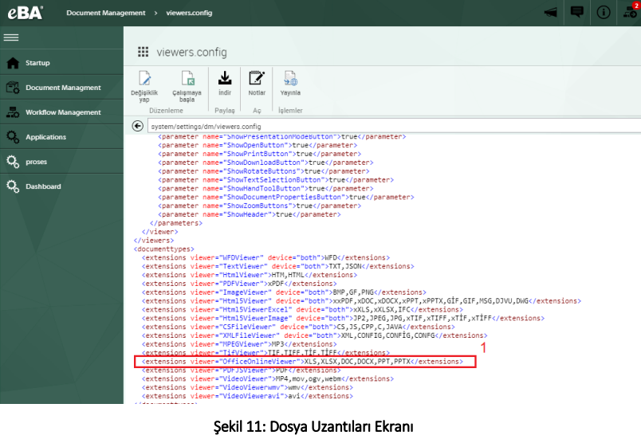The height and width of the screenshot is (439, 641).
Task: Open Startup in the sidebar
Action: (37, 63)
